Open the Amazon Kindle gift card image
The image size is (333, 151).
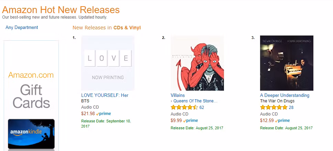click(31, 134)
